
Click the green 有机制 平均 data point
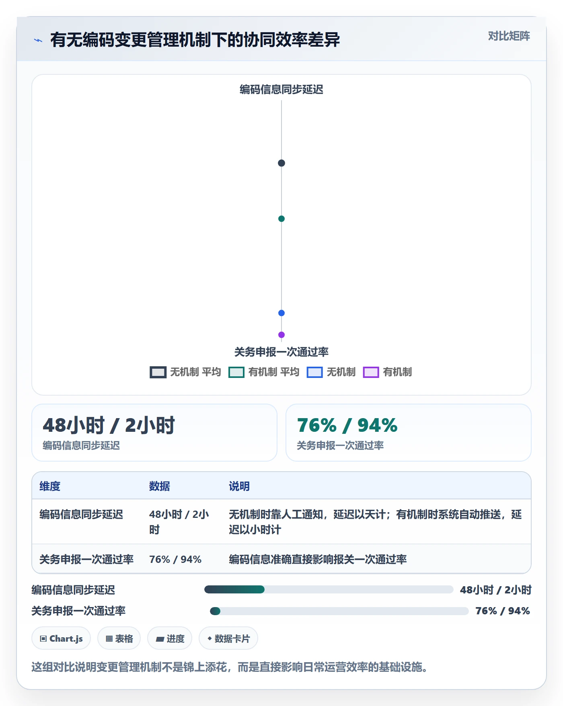[281, 219]
